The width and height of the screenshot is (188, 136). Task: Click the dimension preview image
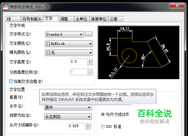point(139,52)
